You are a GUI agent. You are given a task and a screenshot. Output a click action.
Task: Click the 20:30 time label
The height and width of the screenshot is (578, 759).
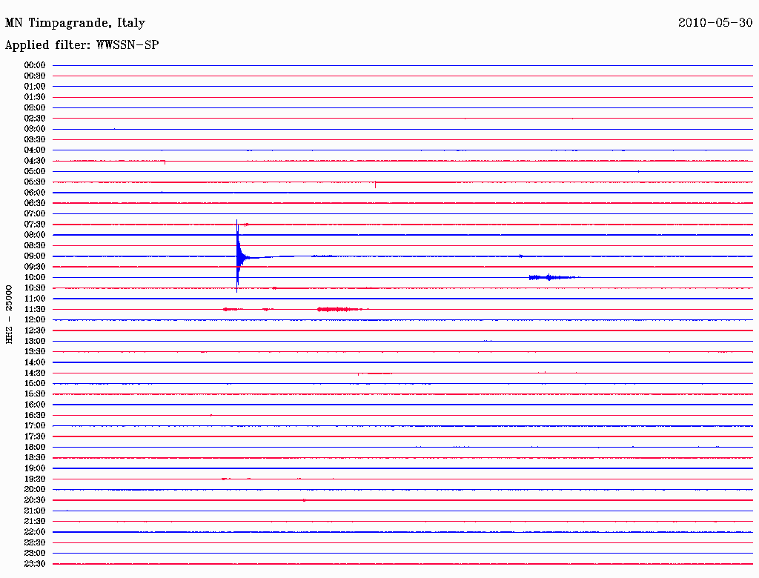pyautogui.click(x=35, y=500)
